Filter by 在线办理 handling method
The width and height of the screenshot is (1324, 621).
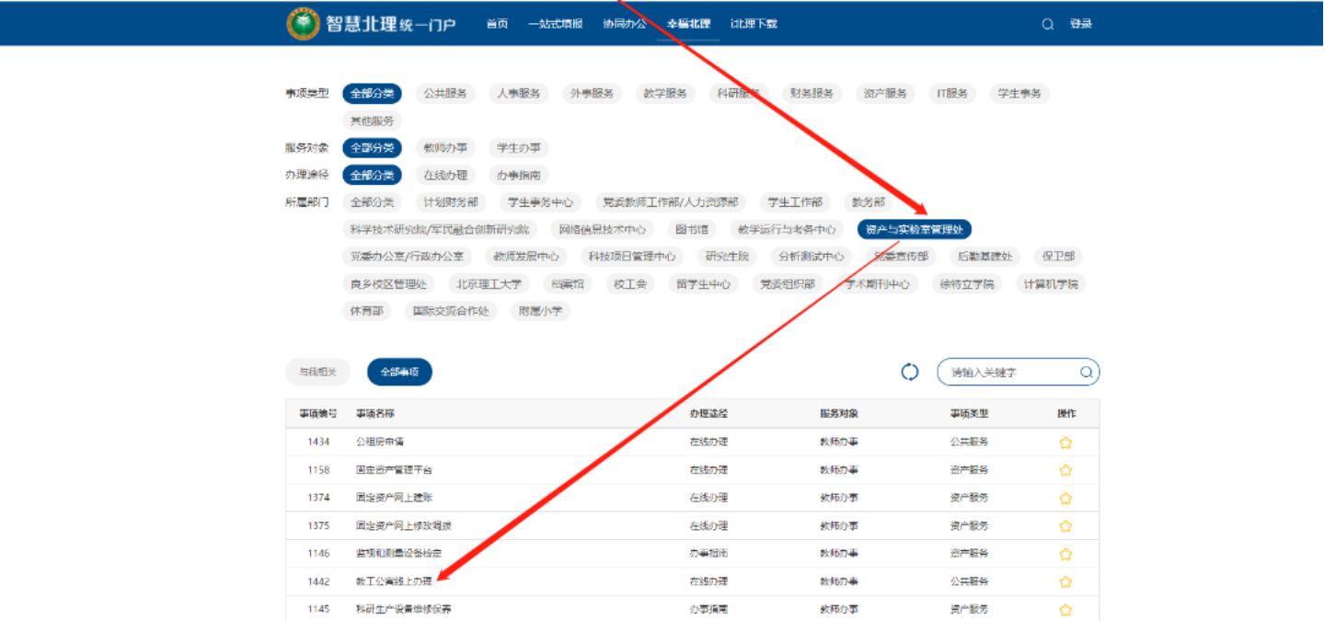coord(445,175)
